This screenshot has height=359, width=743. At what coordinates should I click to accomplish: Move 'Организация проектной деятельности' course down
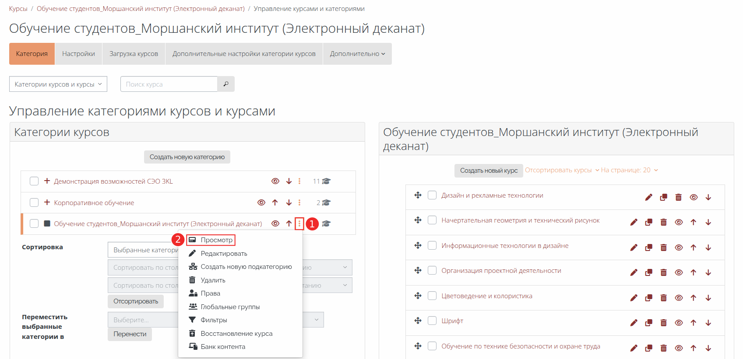click(708, 272)
